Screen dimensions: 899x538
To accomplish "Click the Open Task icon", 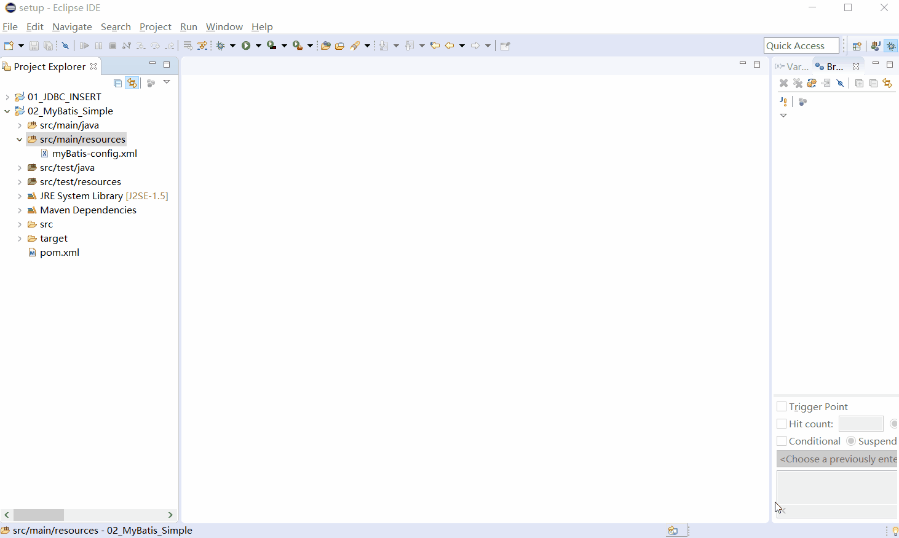I will (x=339, y=45).
